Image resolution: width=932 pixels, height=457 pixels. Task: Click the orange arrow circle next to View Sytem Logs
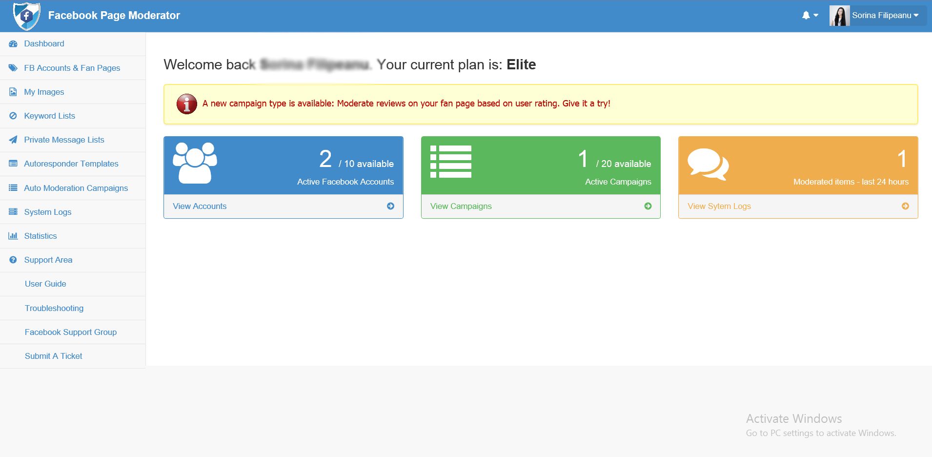tap(905, 206)
